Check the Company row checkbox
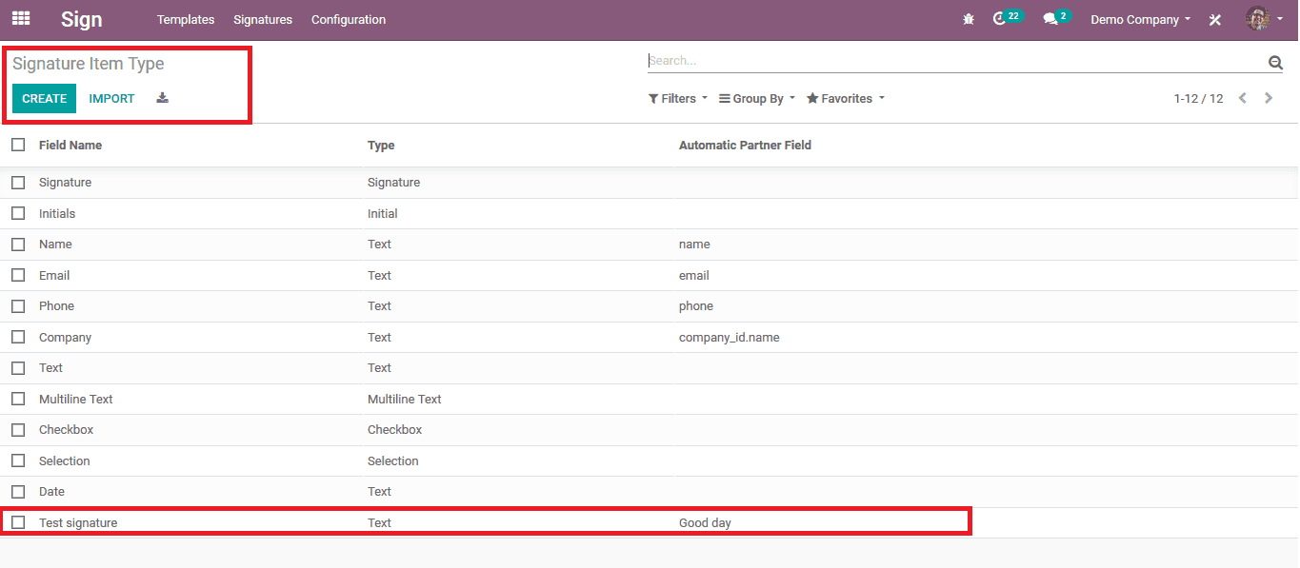 coord(18,337)
